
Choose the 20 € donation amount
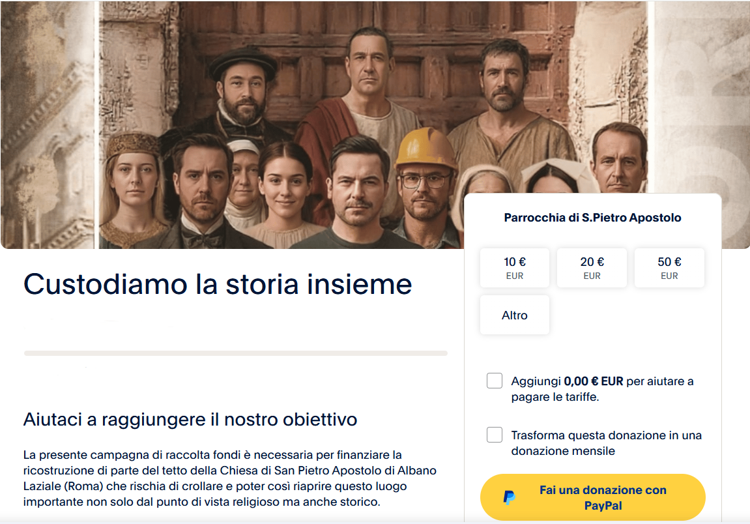point(592,268)
